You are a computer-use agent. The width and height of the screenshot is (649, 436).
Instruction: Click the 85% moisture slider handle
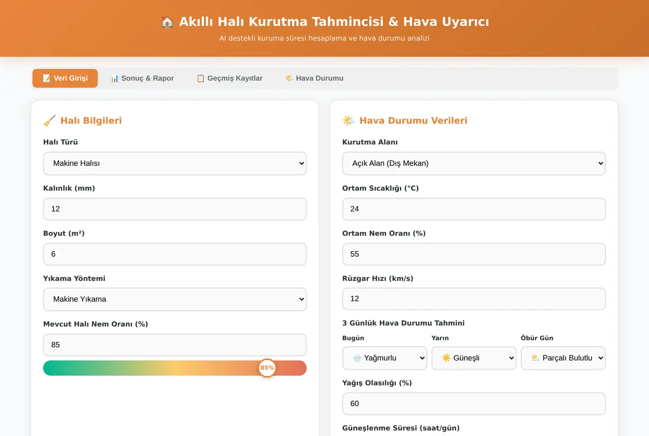click(267, 368)
